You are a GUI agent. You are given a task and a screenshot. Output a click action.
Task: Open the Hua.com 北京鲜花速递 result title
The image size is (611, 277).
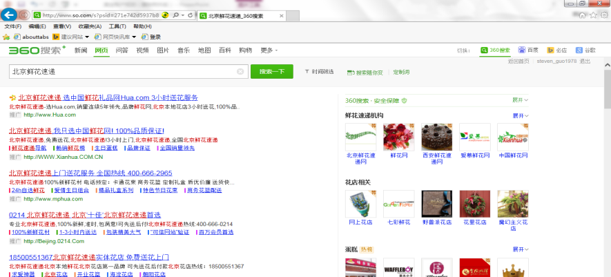point(108,97)
